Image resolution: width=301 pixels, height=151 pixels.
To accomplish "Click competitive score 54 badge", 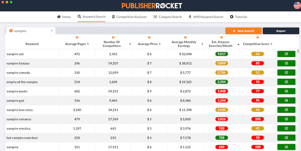I will click(x=258, y=110).
